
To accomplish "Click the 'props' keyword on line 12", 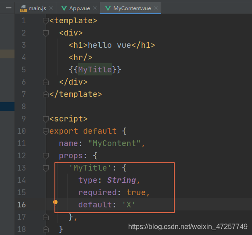I will point(71,156).
